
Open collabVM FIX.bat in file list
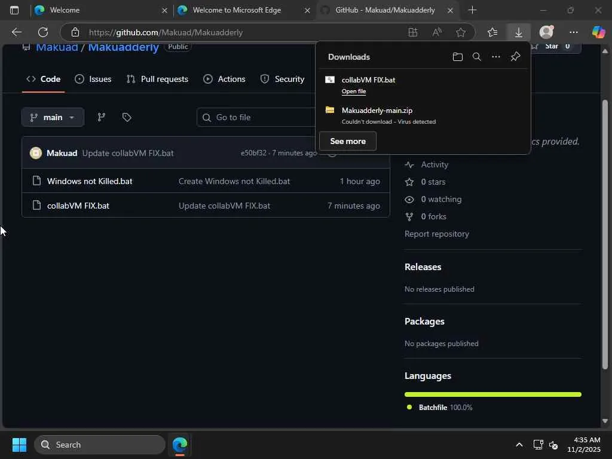(x=78, y=206)
